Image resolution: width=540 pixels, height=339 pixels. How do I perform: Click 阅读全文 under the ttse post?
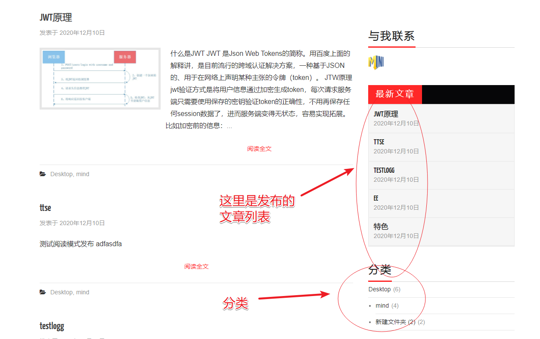click(x=196, y=266)
